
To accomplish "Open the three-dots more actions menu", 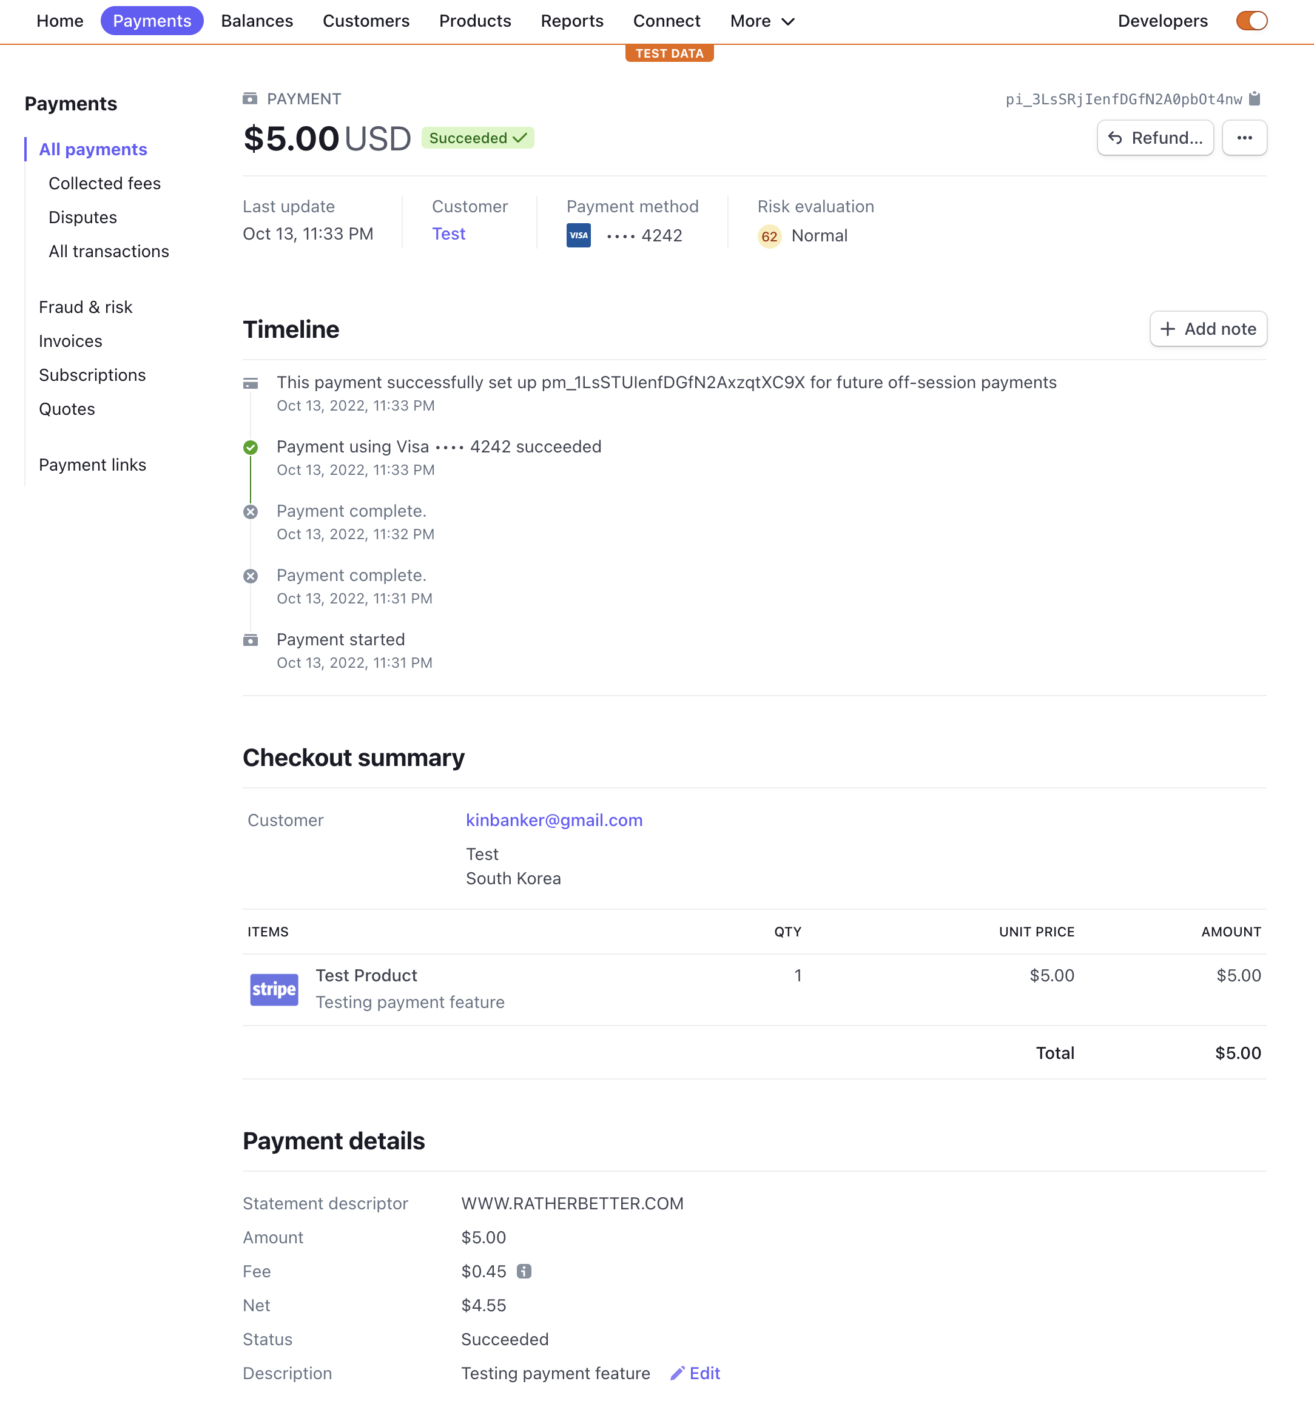I will click(1244, 138).
